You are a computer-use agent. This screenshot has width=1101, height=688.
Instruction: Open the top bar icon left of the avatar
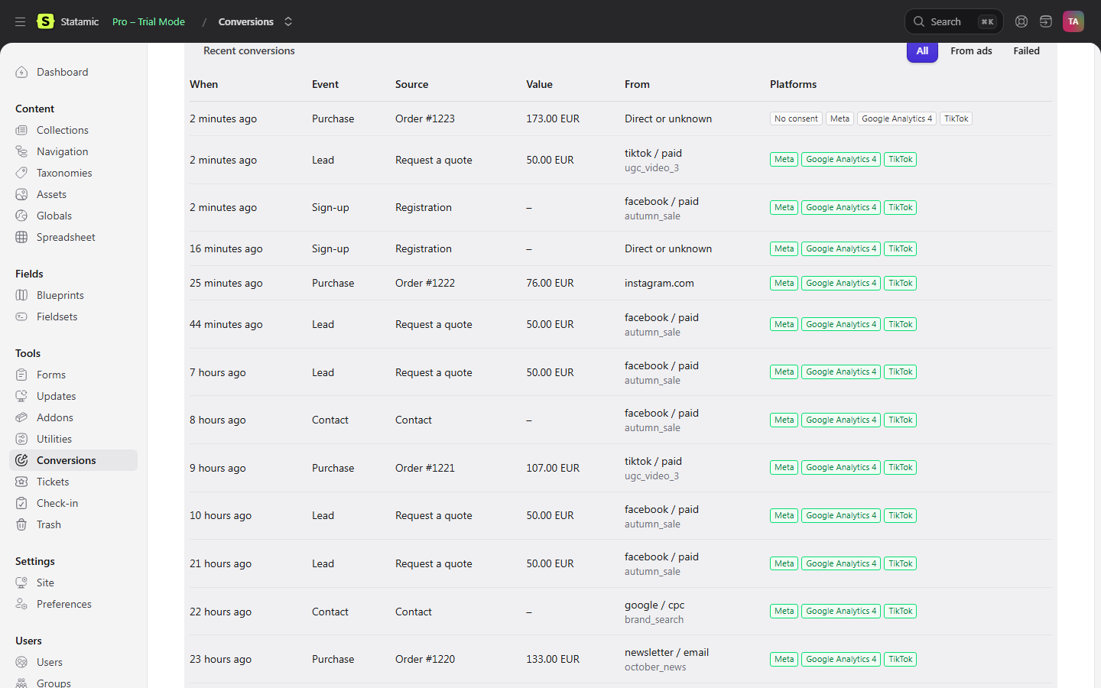click(x=1046, y=21)
